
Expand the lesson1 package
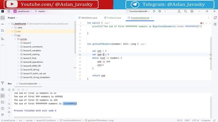[18, 43]
